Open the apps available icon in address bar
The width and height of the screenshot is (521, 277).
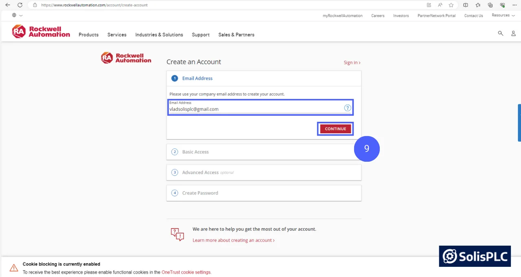point(429,5)
